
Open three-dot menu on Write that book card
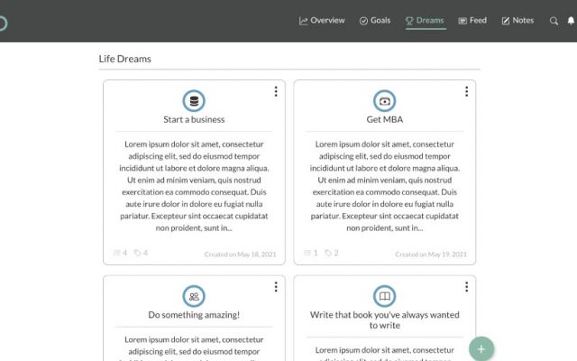pyautogui.click(x=466, y=287)
